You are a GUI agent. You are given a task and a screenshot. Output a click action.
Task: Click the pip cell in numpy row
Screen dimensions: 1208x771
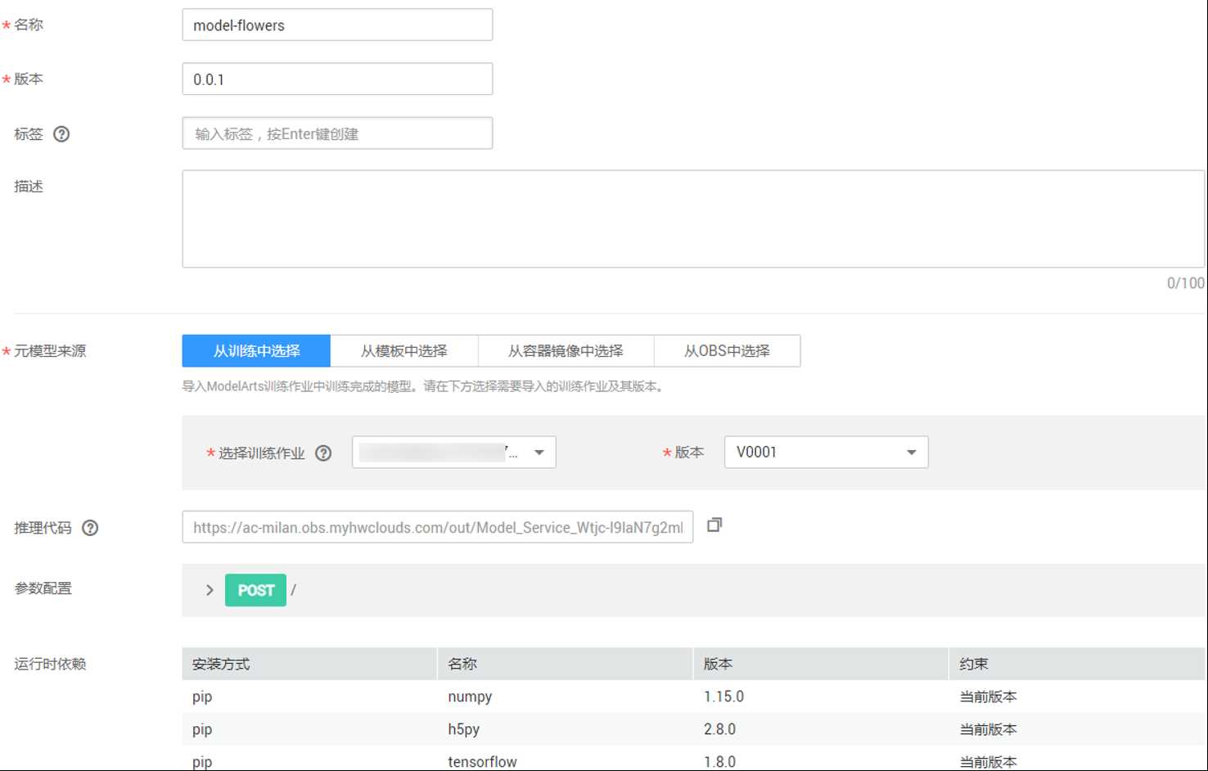(202, 697)
